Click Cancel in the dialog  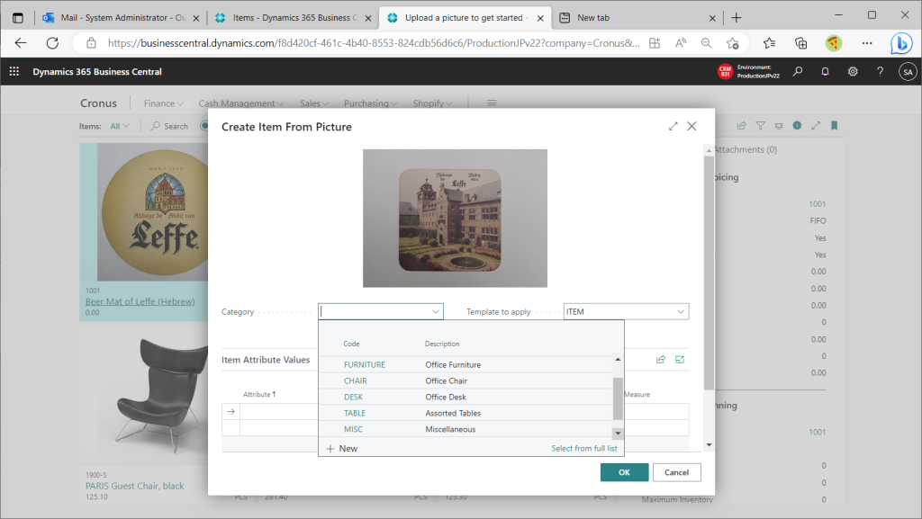coord(676,472)
